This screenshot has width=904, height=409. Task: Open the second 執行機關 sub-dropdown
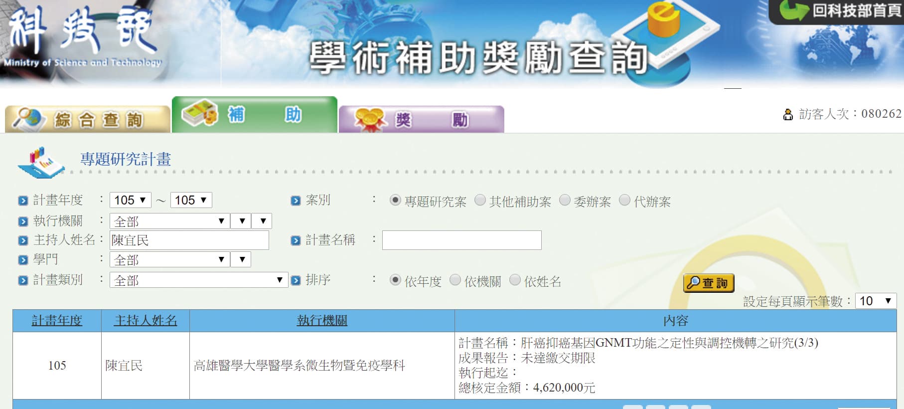coord(241,221)
